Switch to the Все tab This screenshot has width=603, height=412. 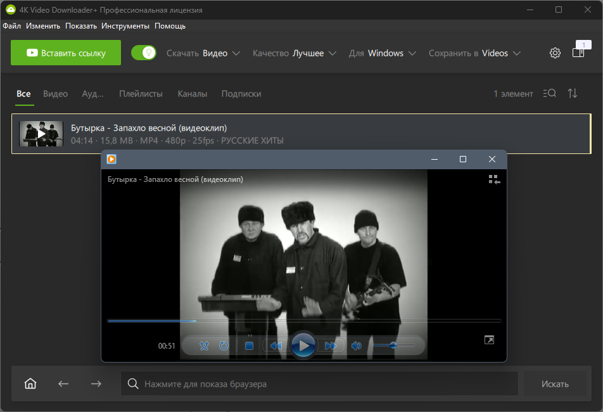pos(24,94)
